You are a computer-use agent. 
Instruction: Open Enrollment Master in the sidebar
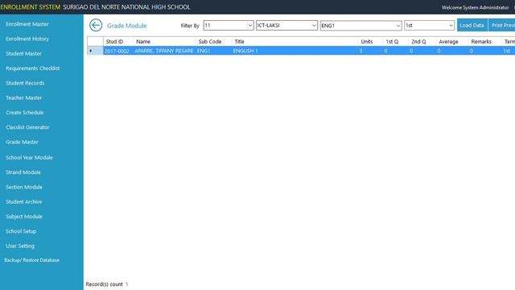click(x=27, y=24)
